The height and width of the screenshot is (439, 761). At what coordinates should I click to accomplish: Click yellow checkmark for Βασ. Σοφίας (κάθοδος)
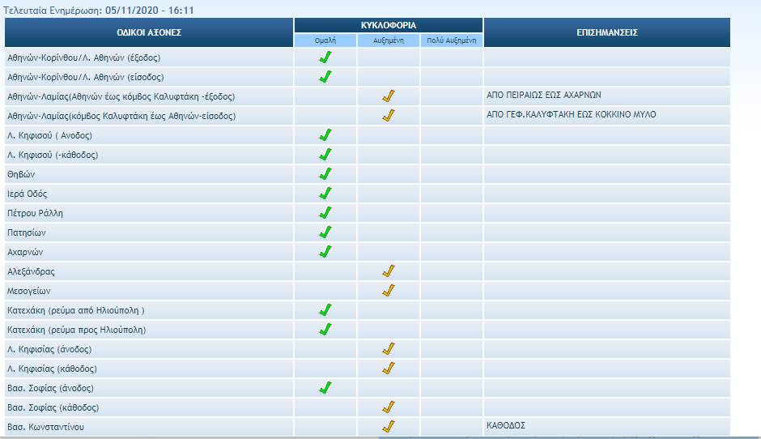[x=389, y=407]
